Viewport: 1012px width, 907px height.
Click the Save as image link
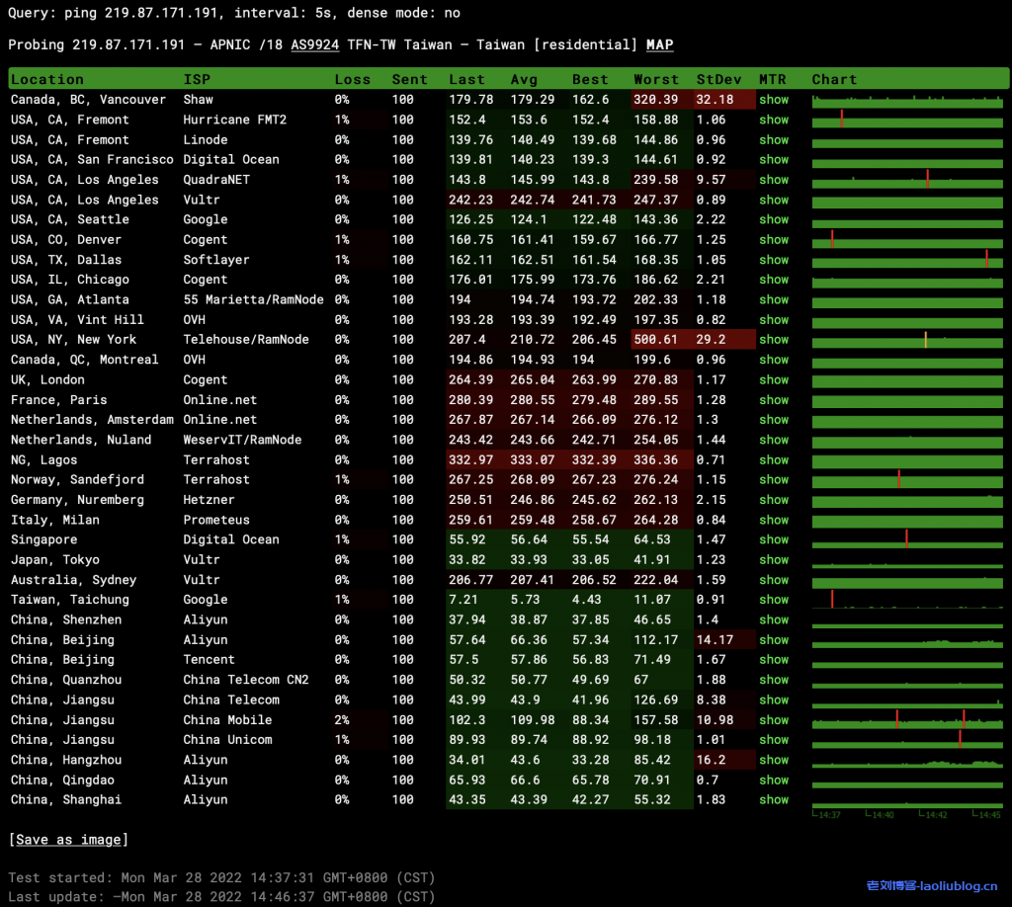pos(68,840)
